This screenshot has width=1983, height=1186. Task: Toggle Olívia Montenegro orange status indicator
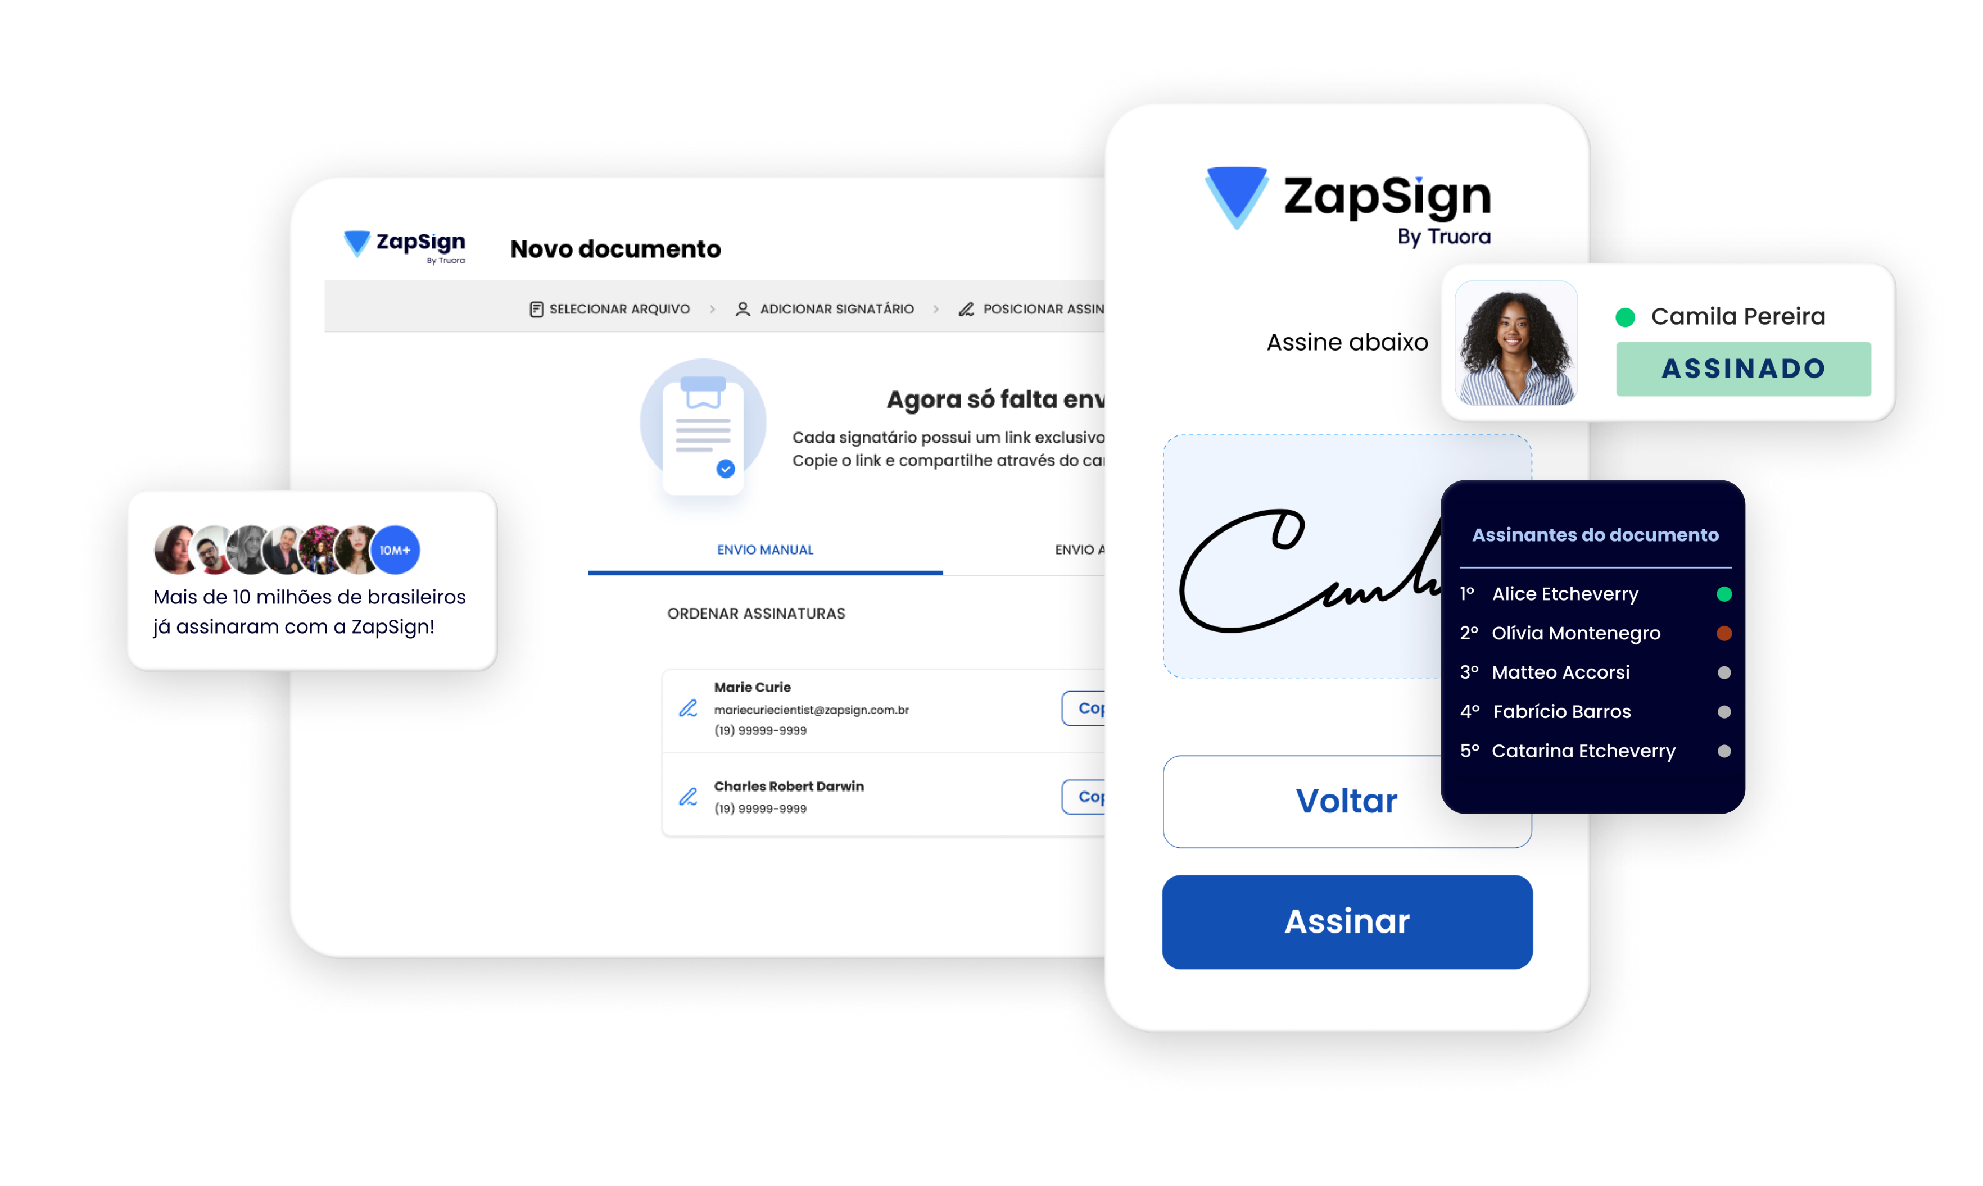[x=1721, y=634]
